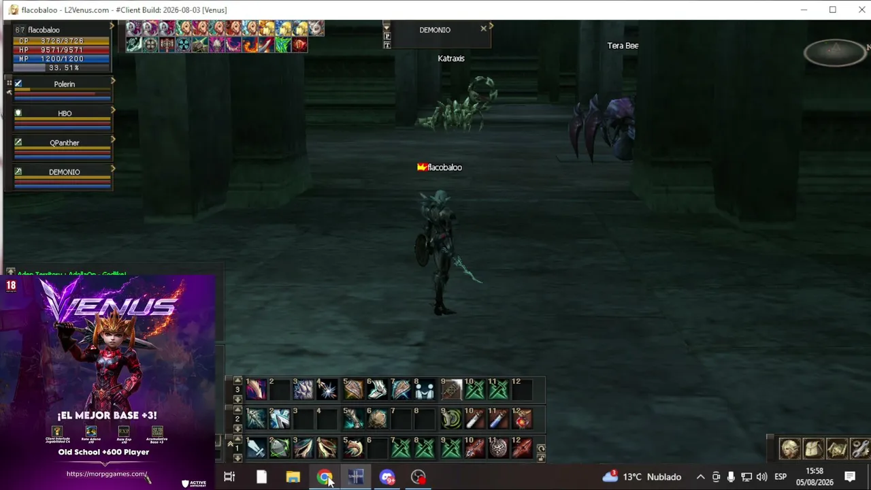
Task: Switch shortcut bar 3 to the previous page
Action: click(237, 380)
